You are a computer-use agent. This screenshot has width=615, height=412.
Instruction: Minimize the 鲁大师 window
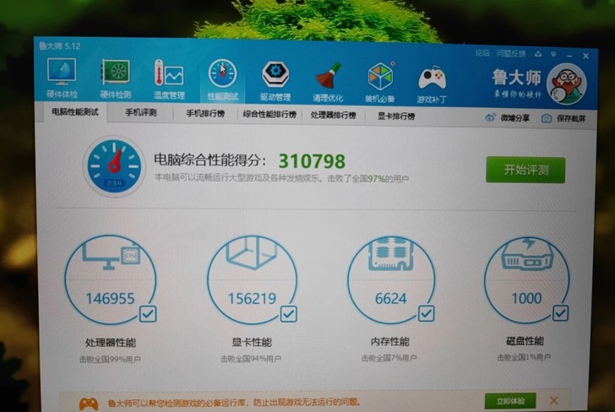[569, 56]
